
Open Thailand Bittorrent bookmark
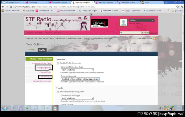click(11, 10)
